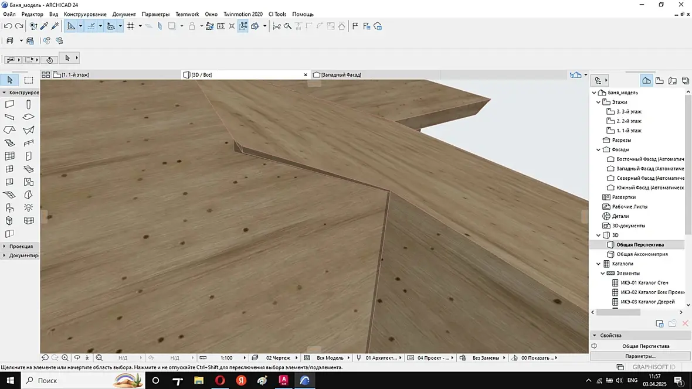Toggle the guide lines ruler button
The image size is (692, 389).
click(x=72, y=26)
